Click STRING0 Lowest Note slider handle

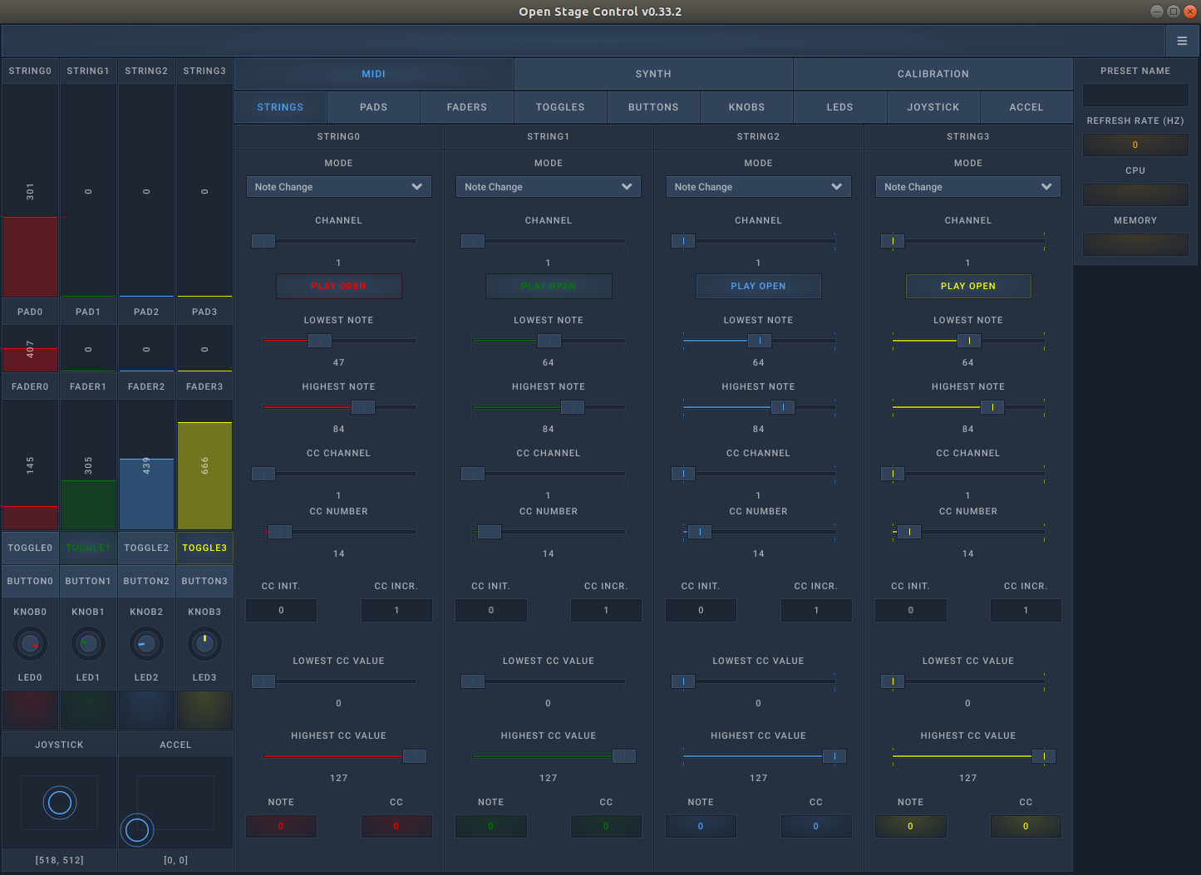pos(320,341)
